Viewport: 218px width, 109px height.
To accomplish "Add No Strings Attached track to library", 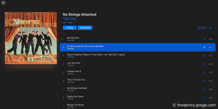I will (204, 89).
